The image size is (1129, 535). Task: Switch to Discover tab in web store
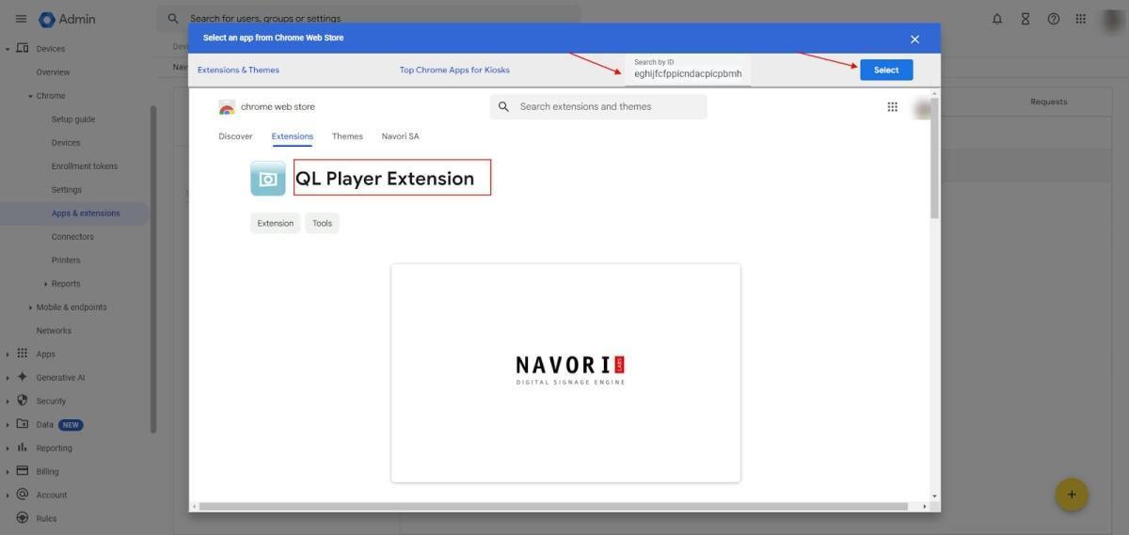pyautogui.click(x=235, y=136)
